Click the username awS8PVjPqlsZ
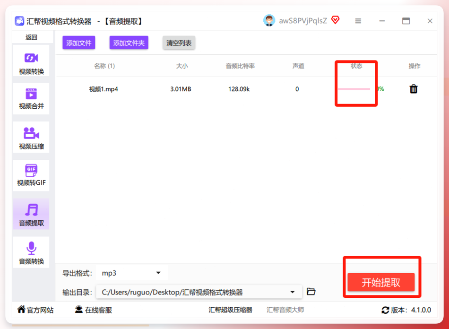This screenshot has width=449, height=329. click(303, 21)
